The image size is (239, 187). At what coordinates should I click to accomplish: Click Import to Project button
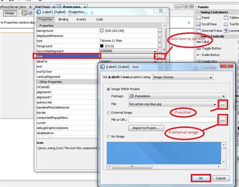(146, 128)
